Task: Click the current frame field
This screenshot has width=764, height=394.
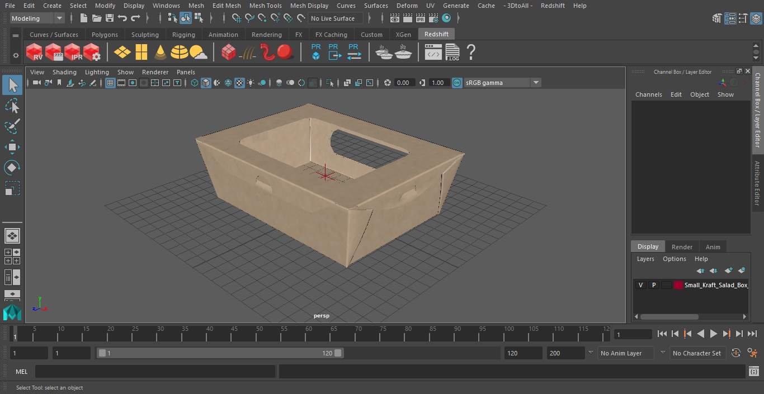Action: 633,334
